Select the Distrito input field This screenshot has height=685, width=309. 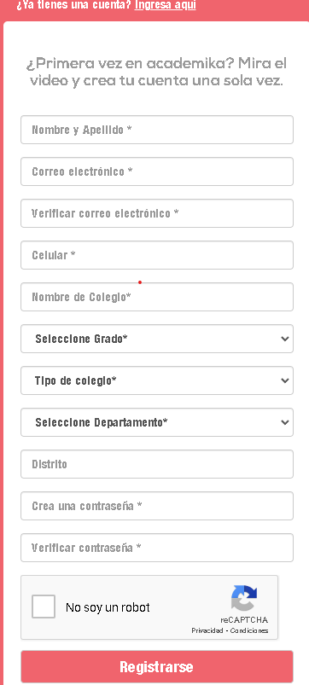157,464
